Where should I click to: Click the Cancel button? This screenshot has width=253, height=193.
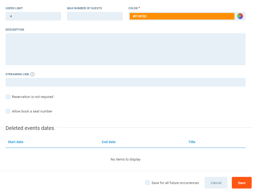pyautogui.click(x=216, y=183)
